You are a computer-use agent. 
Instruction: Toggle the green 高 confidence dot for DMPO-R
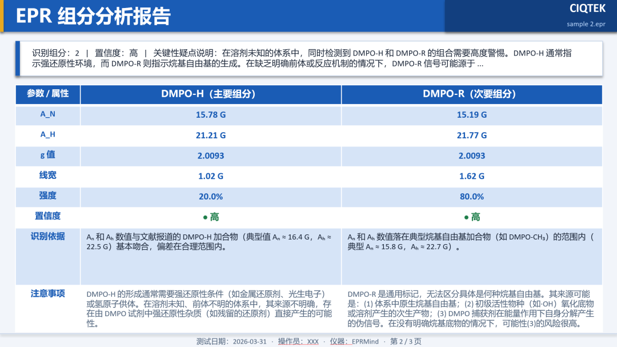point(472,217)
